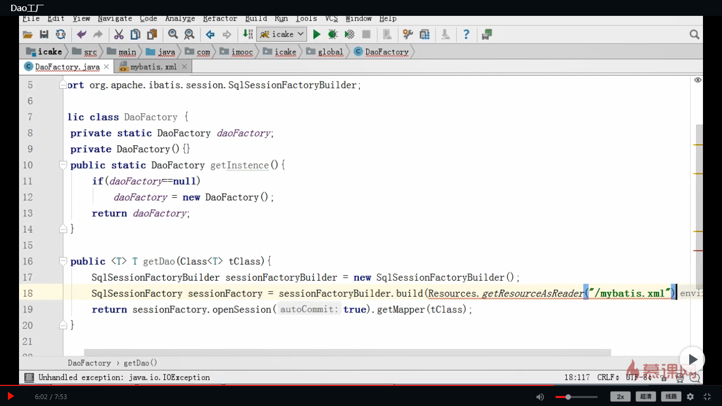The height and width of the screenshot is (406, 722).
Task: Click the Help question mark icon
Action: pos(466,34)
